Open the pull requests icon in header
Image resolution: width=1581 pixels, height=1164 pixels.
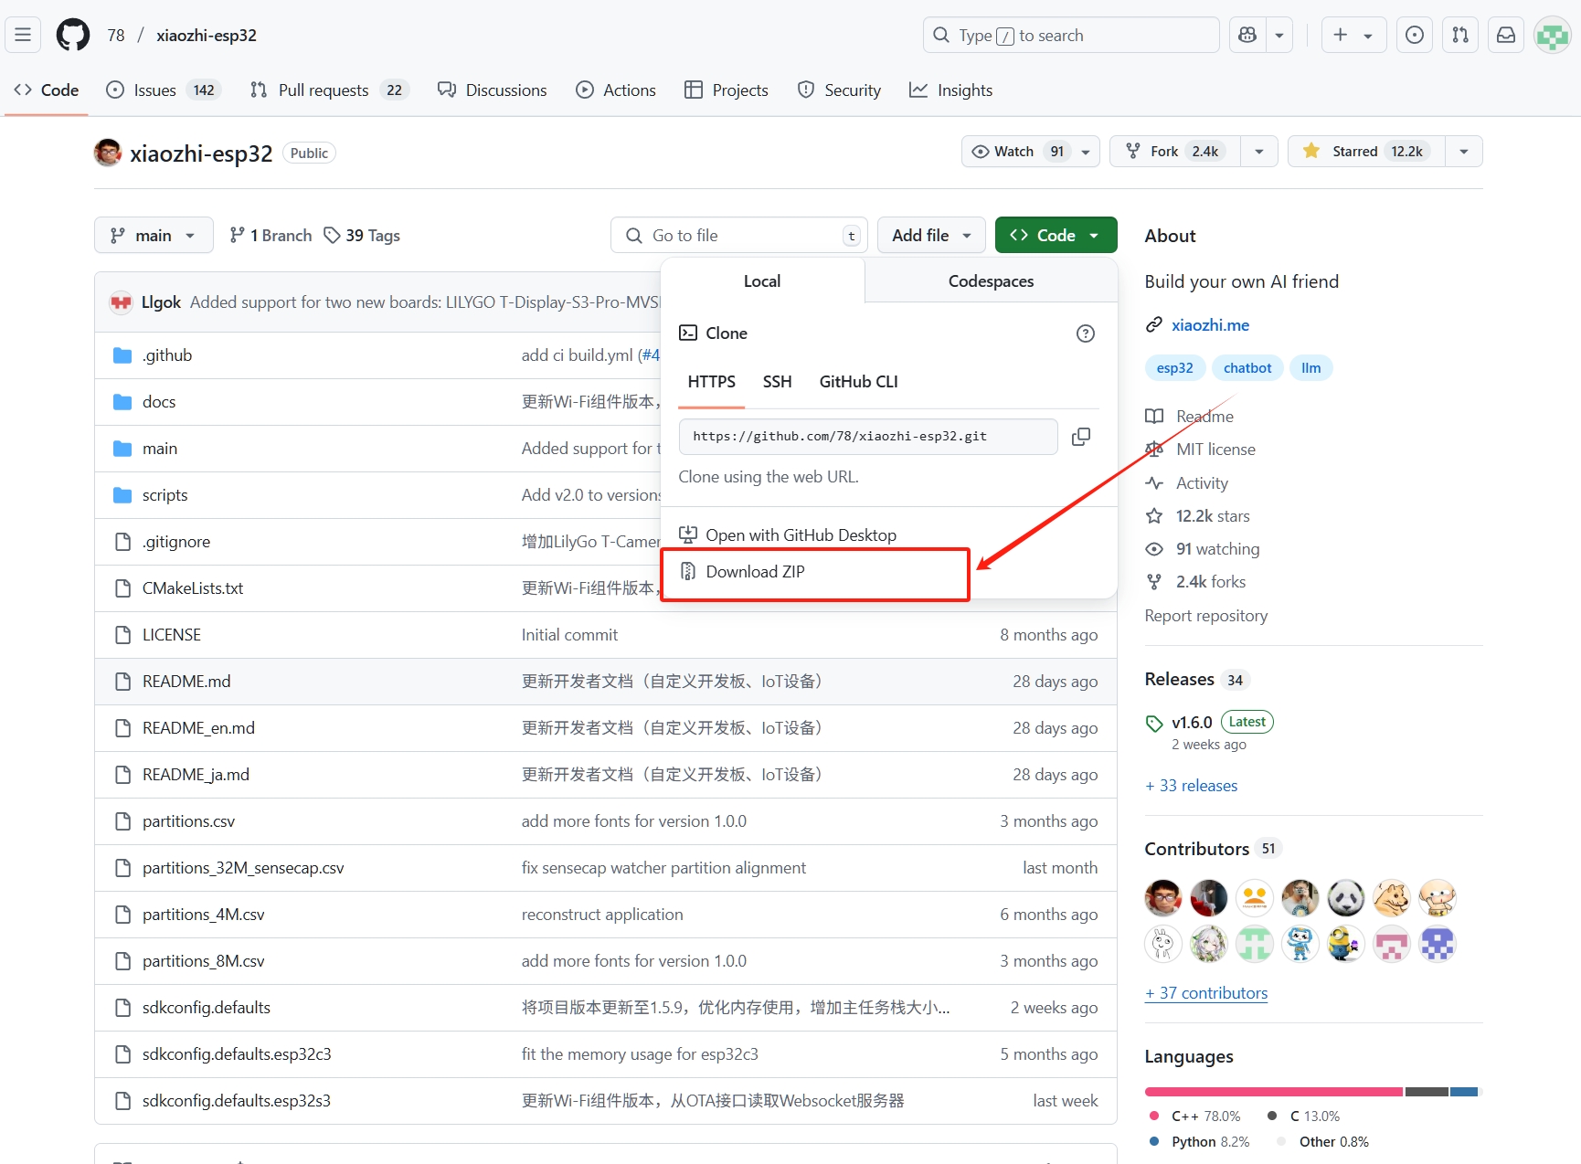point(1460,36)
